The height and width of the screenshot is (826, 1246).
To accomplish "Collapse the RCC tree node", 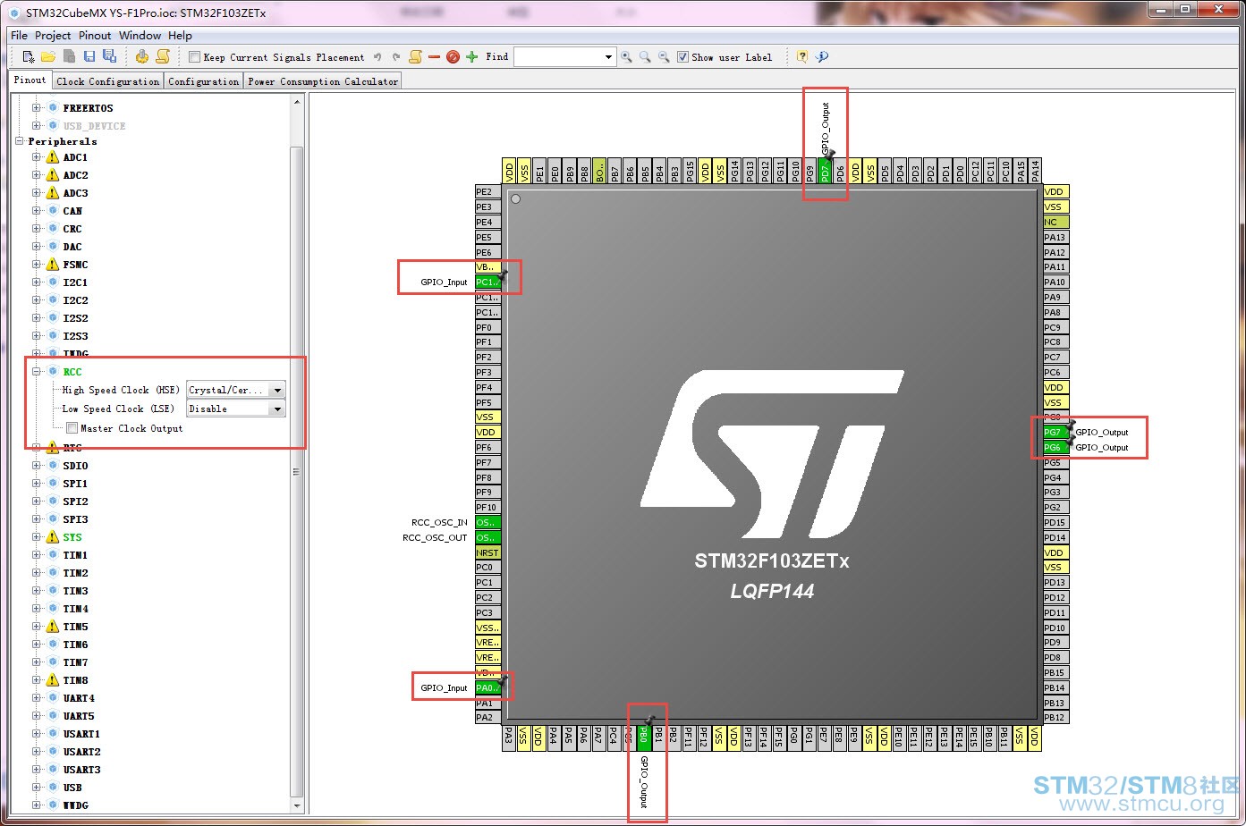I will [37, 372].
